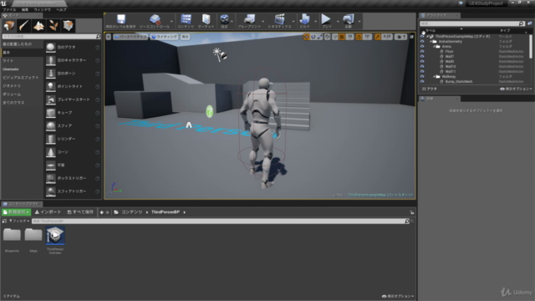
Task: Open the Marketplace (マーケット) toolbar icon
Action: click(x=206, y=19)
